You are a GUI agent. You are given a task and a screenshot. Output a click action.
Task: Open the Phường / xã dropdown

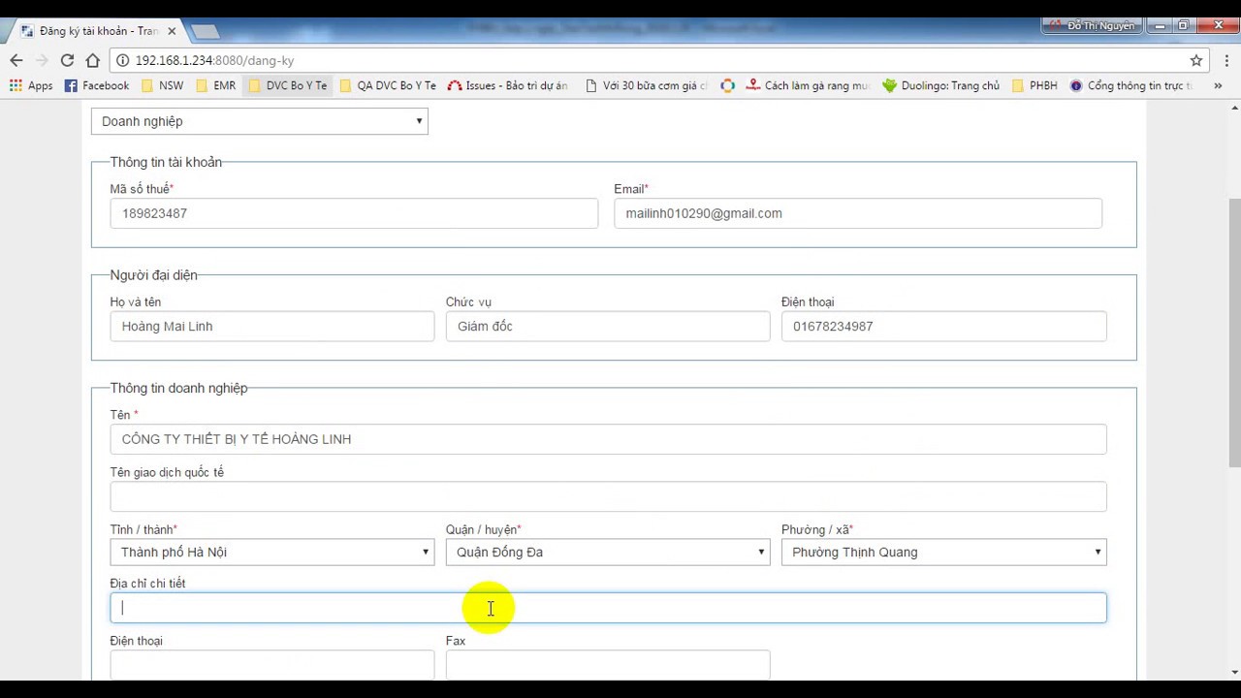(x=943, y=552)
